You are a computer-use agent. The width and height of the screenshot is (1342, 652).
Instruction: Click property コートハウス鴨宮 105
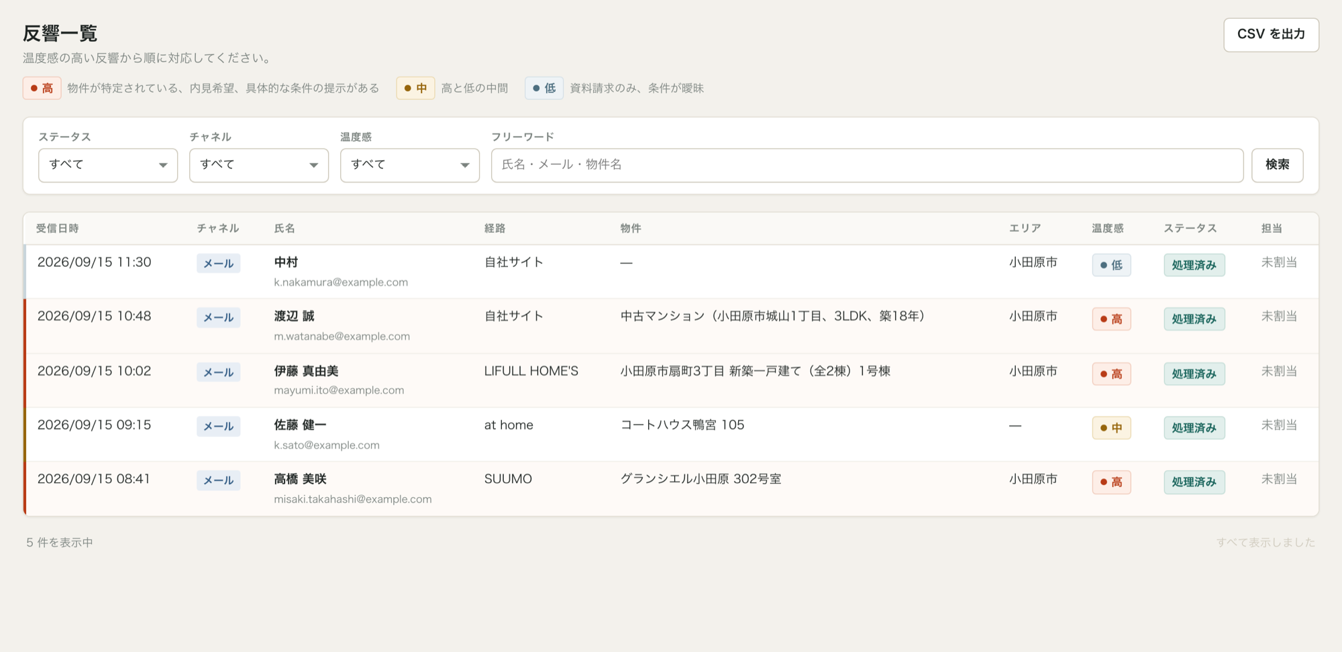click(682, 425)
